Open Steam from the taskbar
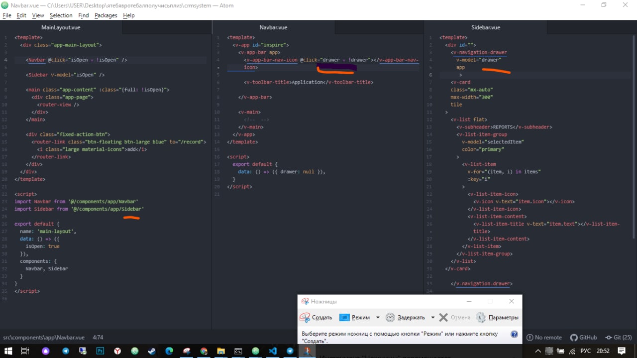This screenshot has height=358, width=637. point(152,351)
